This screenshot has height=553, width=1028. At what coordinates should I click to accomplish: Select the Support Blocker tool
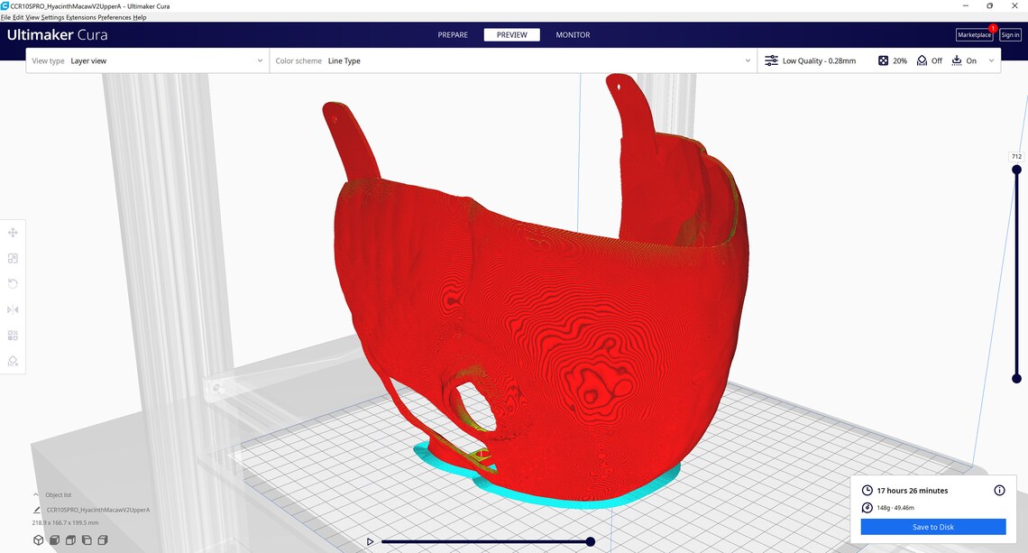(x=13, y=361)
